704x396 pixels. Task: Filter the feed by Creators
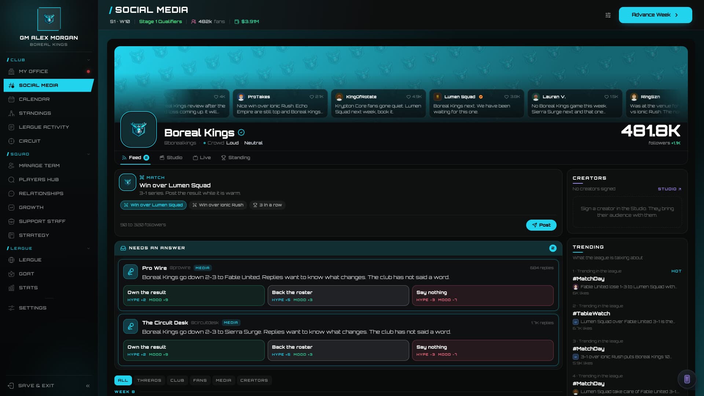click(254, 380)
